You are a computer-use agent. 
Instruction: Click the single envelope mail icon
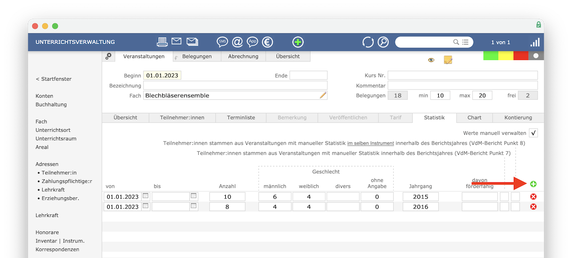(x=177, y=41)
